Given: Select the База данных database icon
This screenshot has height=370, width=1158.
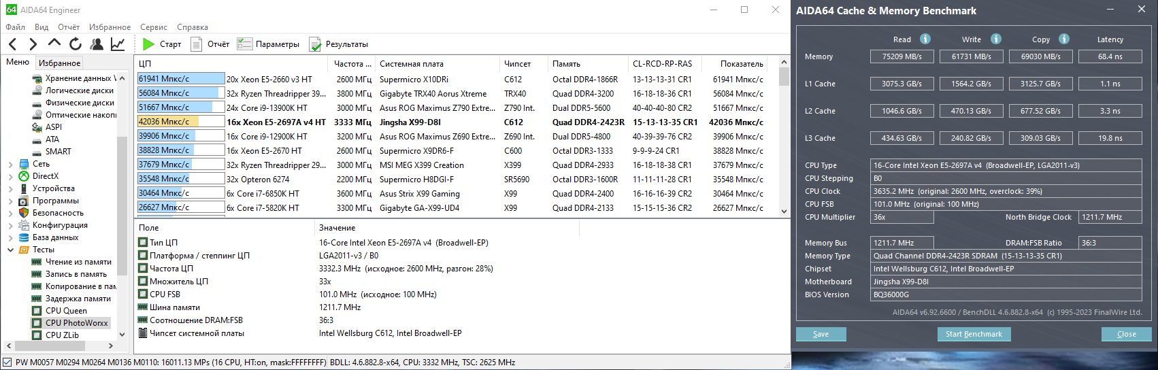Looking at the screenshot, I should pos(24,237).
